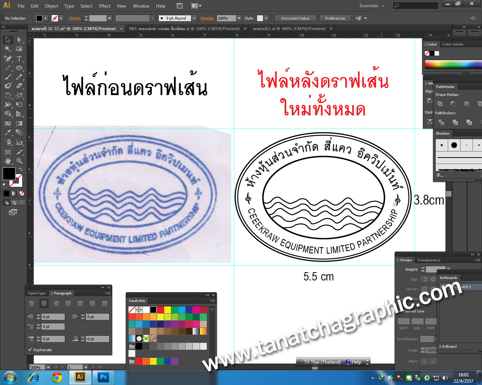Select the Eraser tool
Screen dimensions: 482x385
click(19, 86)
